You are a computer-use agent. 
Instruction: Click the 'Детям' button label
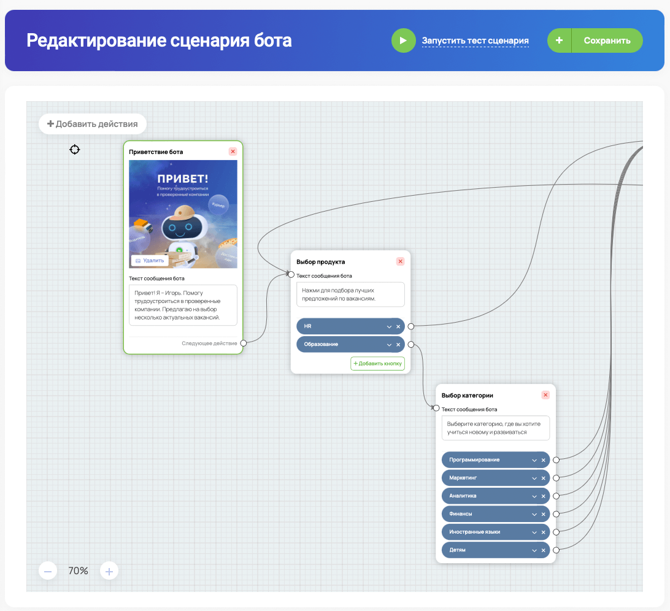pos(457,550)
